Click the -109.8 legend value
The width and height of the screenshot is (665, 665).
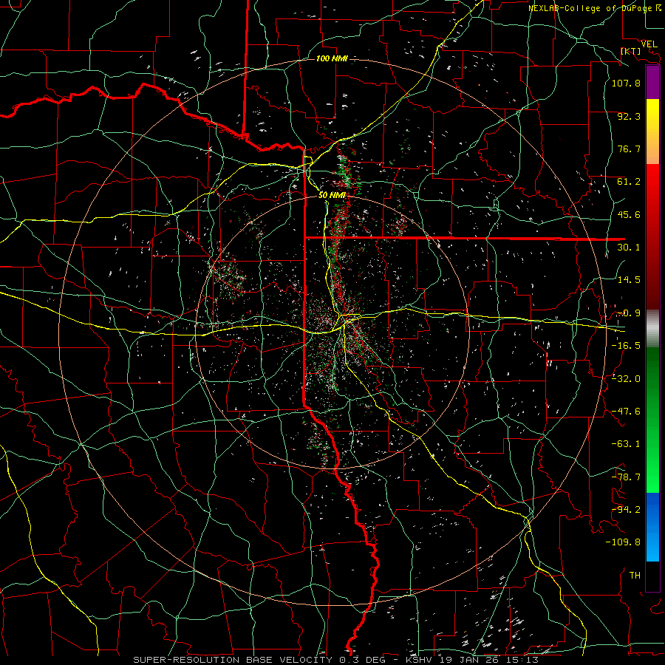pyautogui.click(x=623, y=542)
